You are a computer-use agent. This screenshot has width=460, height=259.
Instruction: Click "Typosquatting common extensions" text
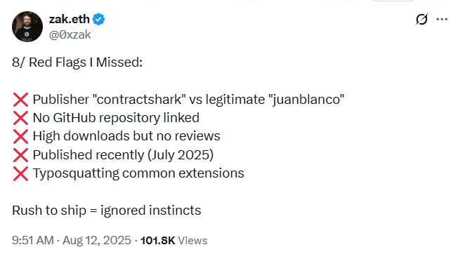pos(138,173)
